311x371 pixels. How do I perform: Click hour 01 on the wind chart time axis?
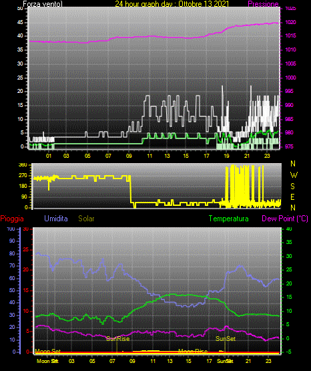click(49, 156)
